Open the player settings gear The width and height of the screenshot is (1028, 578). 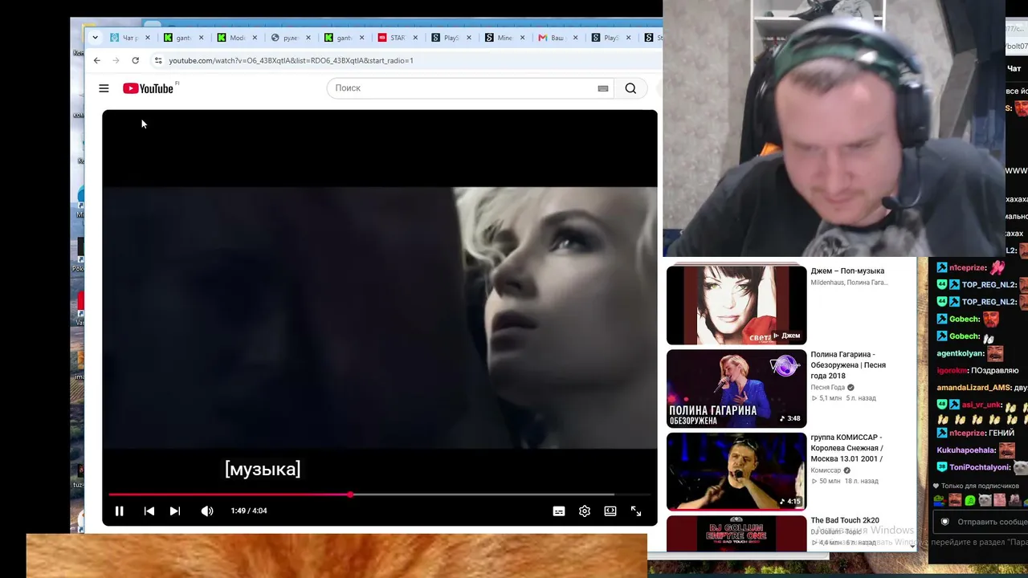coord(585,511)
